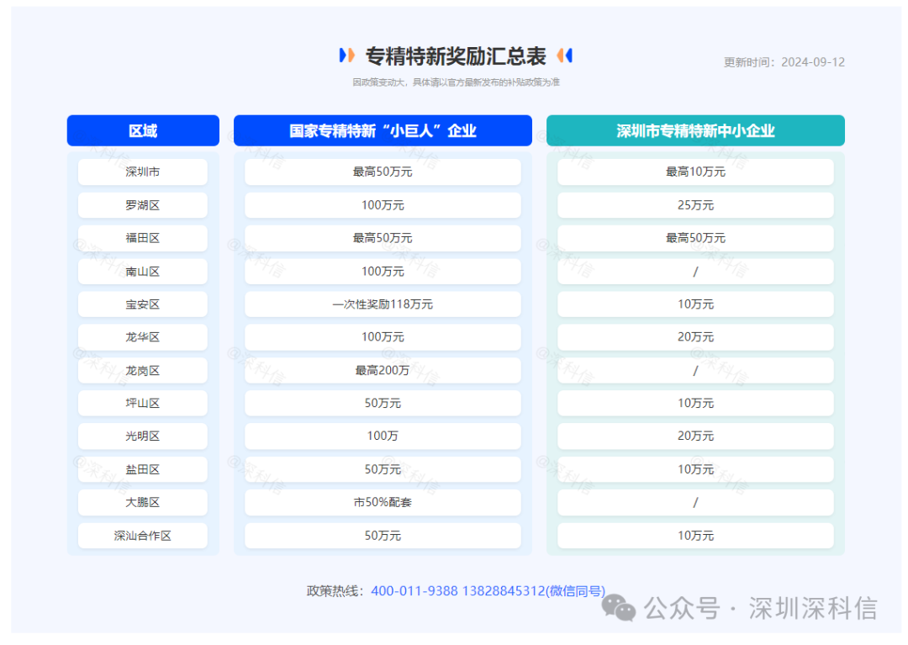Click the slash cell in 龙岗区 row

point(695,370)
